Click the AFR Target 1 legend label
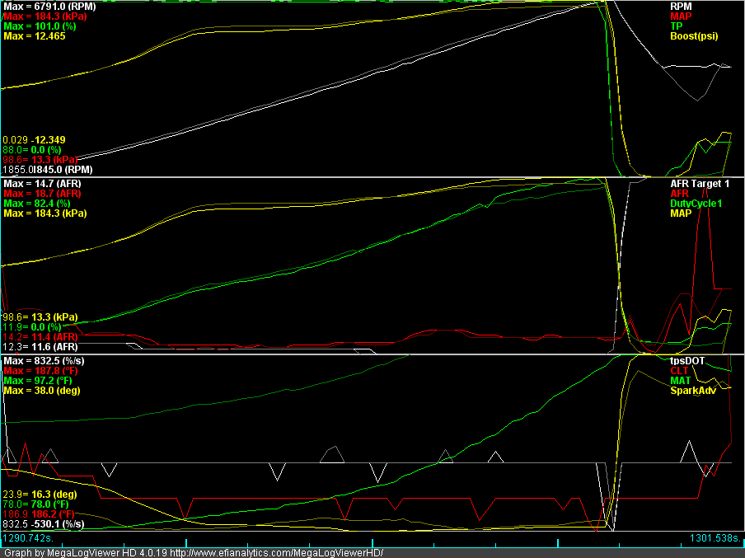 coord(700,184)
